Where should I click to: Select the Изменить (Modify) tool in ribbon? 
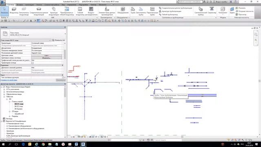tap(4, 11)
